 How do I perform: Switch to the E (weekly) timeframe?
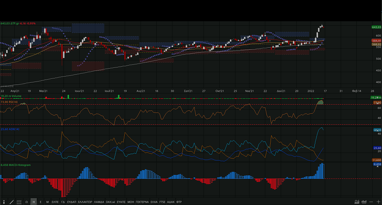click(41, 202)
